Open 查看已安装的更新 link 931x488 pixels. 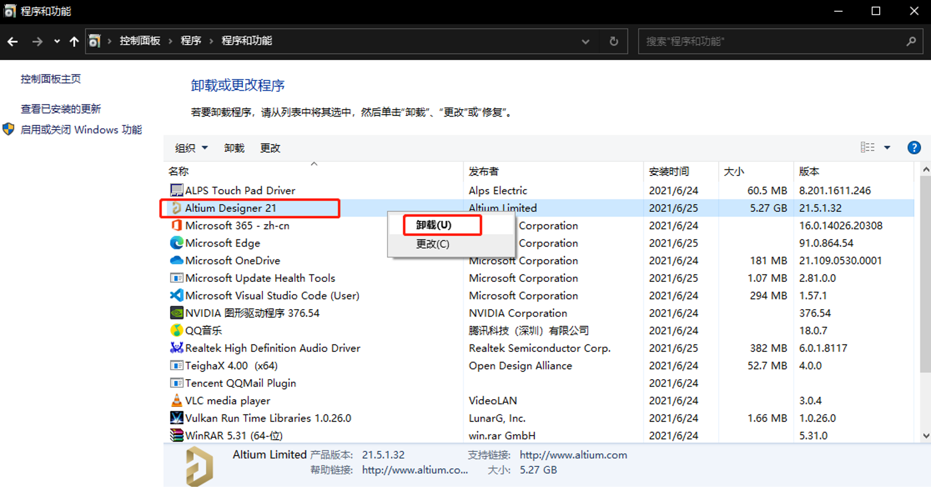(x=61, y=109)
